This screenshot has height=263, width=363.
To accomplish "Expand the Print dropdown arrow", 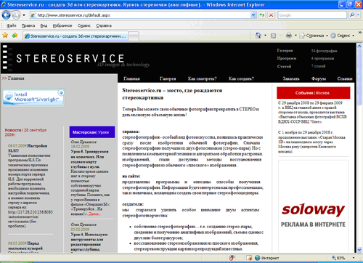I will click(x=295, y=36).
